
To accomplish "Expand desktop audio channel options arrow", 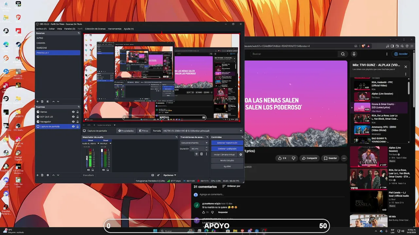I will tap(98, 144).
